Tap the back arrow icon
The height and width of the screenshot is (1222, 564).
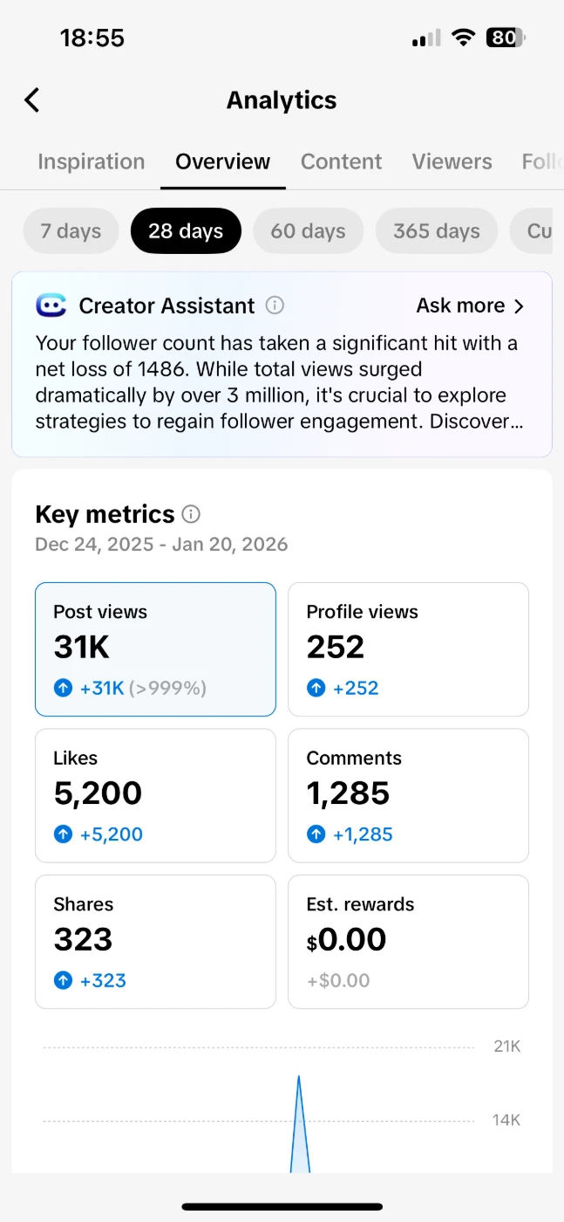tap(32, 100)
